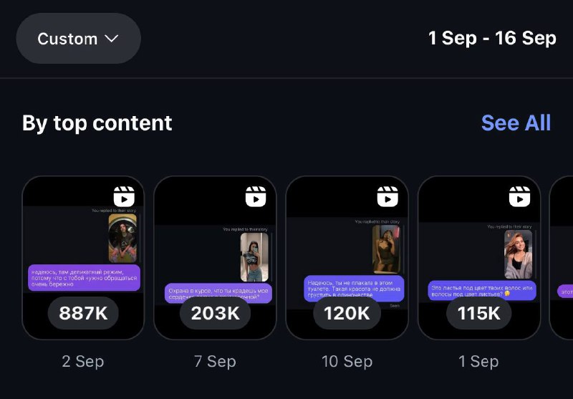The width and height of the screenshot is (573, 399).
Task: Select the 120K views badge
Action: [347, 313]
